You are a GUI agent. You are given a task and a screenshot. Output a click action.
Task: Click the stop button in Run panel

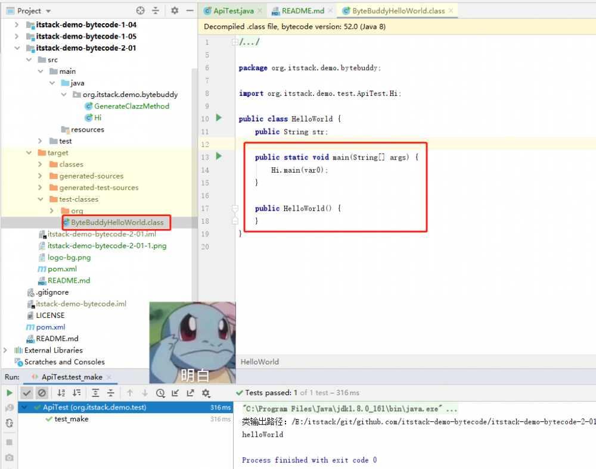(10, 442)
